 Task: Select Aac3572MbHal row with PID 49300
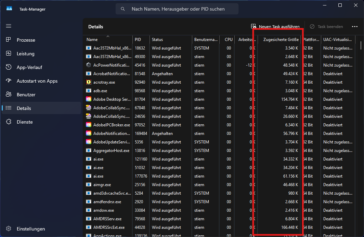click(x=219, y=57)
